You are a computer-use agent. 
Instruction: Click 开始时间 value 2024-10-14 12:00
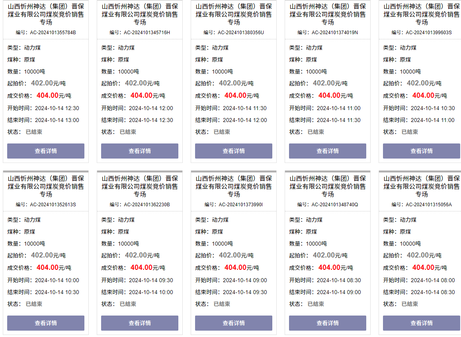click(x=151, y=108)
